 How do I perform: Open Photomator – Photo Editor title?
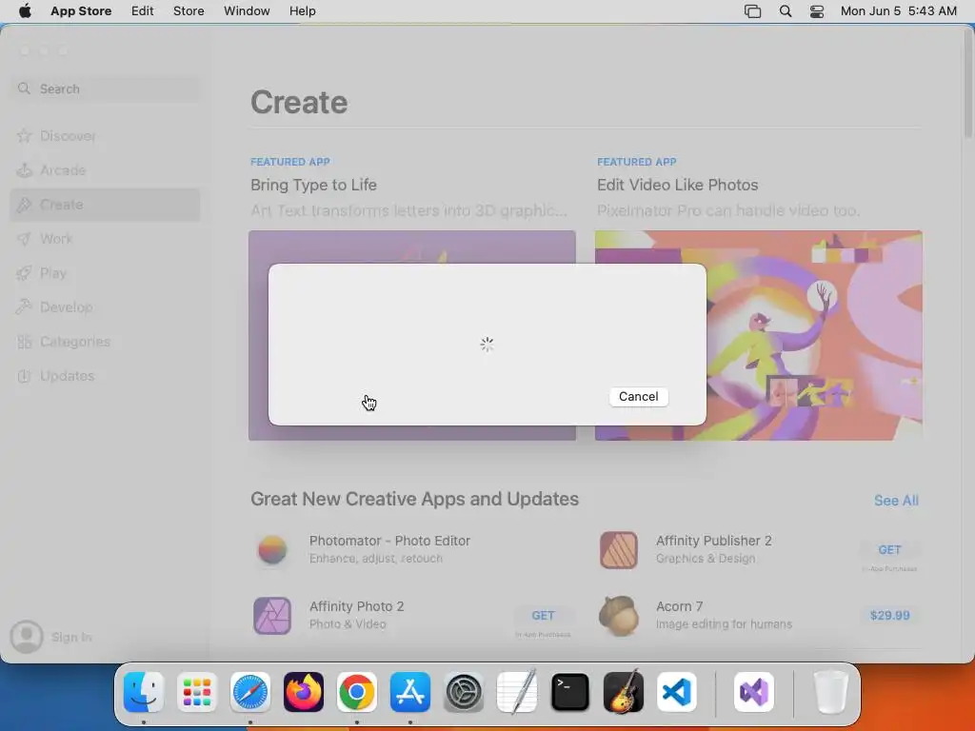tap(389, 541)
